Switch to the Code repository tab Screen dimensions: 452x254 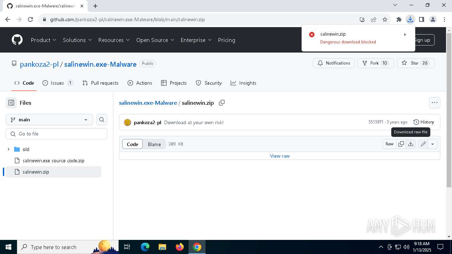(x=24, y=83)
